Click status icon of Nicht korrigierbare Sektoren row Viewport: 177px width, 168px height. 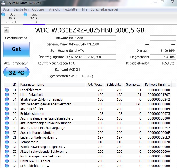7,156
